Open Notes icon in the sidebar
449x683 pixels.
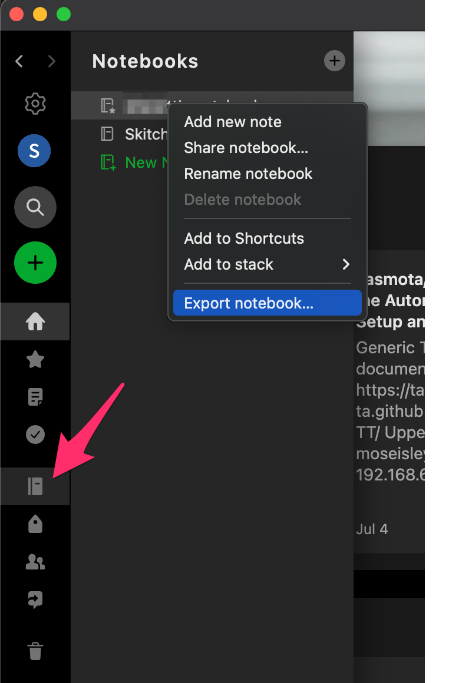35,397
